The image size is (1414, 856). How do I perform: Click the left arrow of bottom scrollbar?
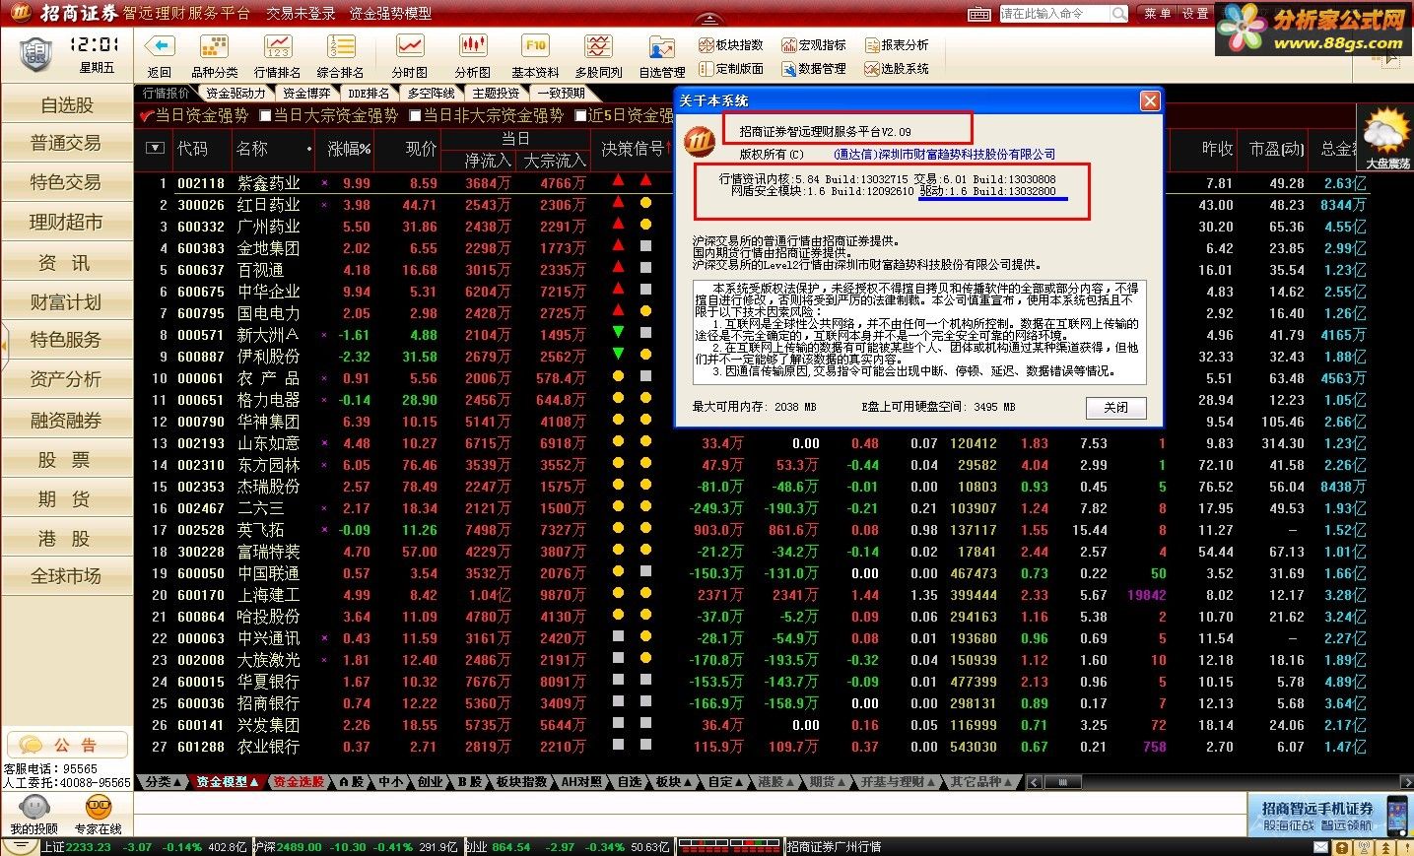[x=1034, y=782]
